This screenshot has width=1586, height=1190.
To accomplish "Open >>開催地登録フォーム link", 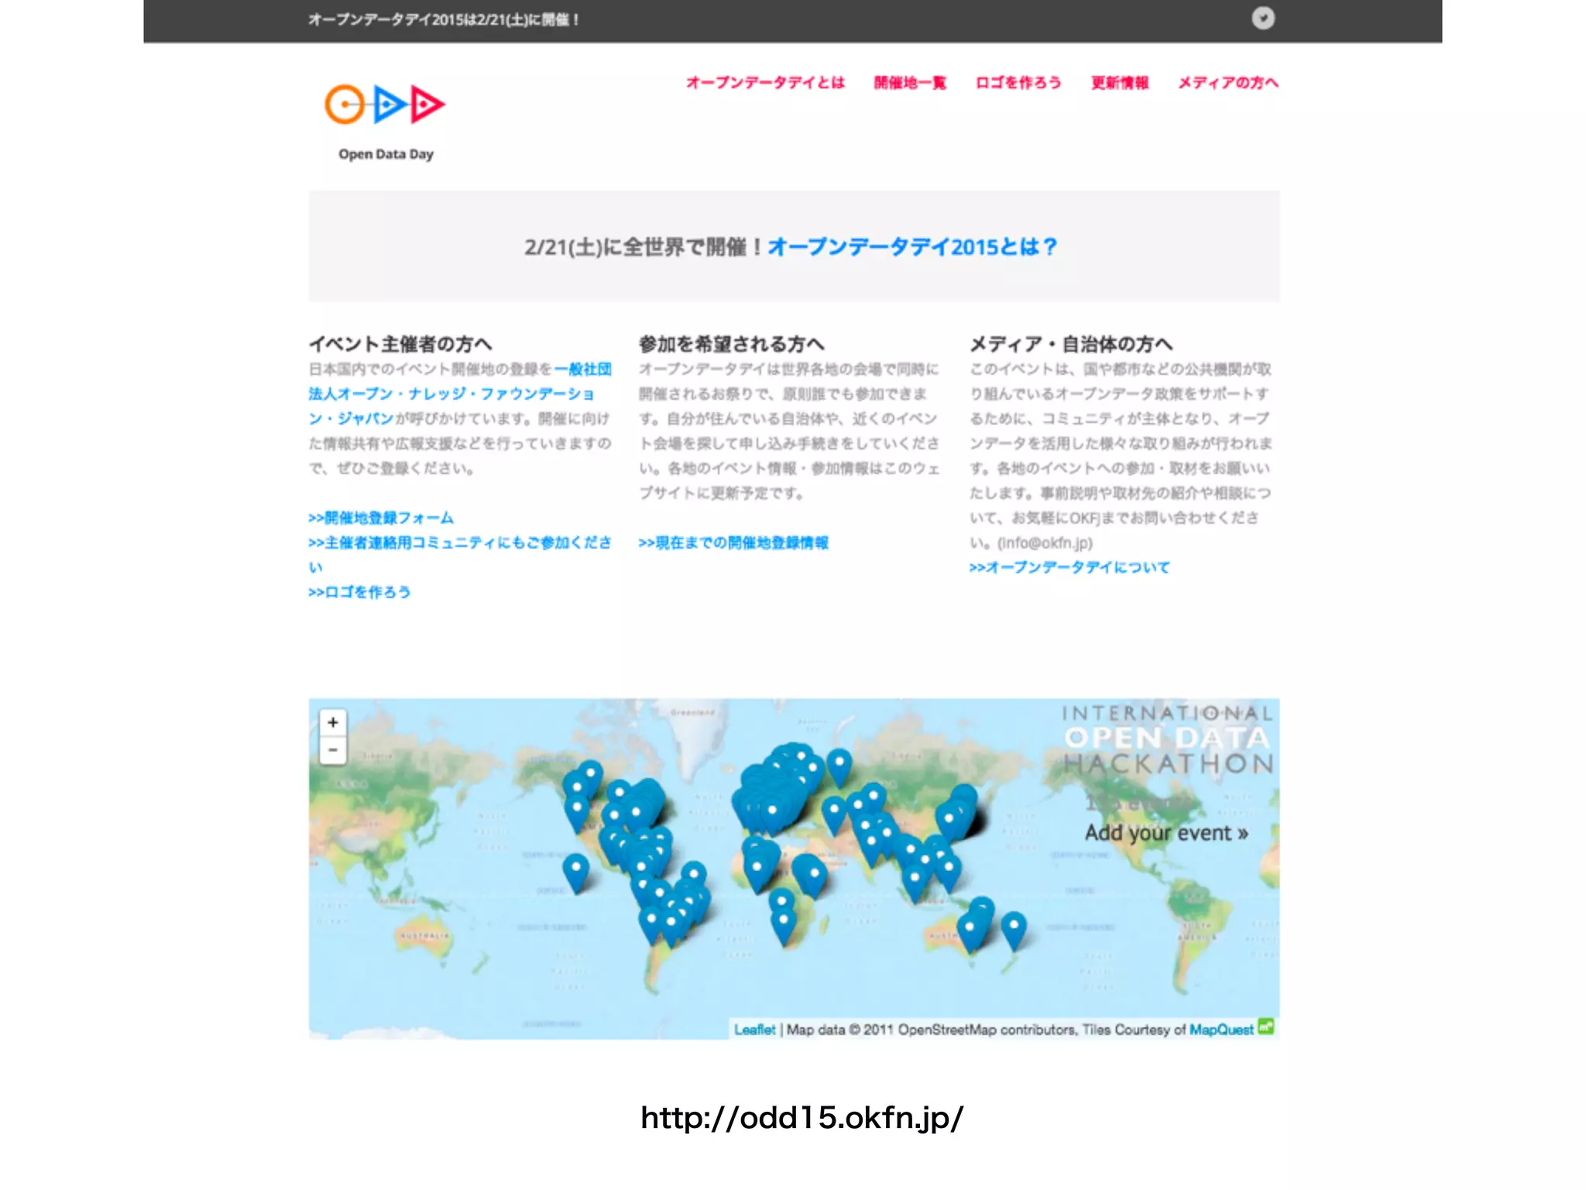I will coord(381,518).
